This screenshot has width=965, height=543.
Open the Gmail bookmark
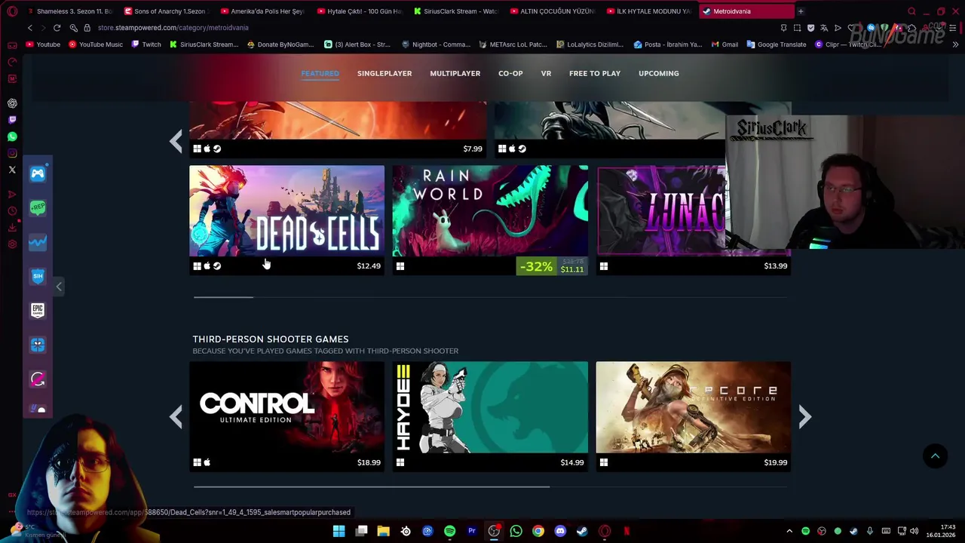pyautogui.click(x=725, y=44)
